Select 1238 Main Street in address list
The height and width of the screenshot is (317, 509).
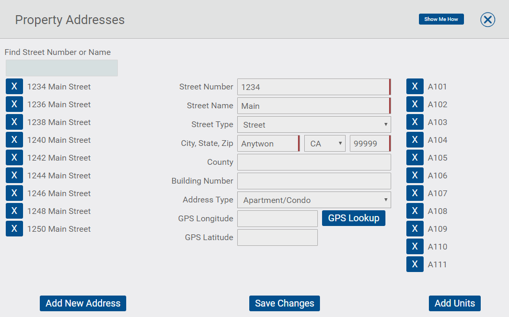[x=59, y=122]
